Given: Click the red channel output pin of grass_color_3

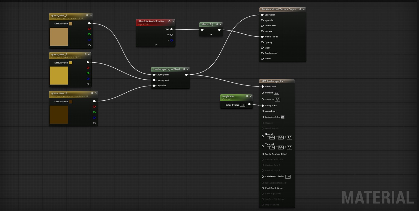Looking at the screenshot, I should 94,107.
